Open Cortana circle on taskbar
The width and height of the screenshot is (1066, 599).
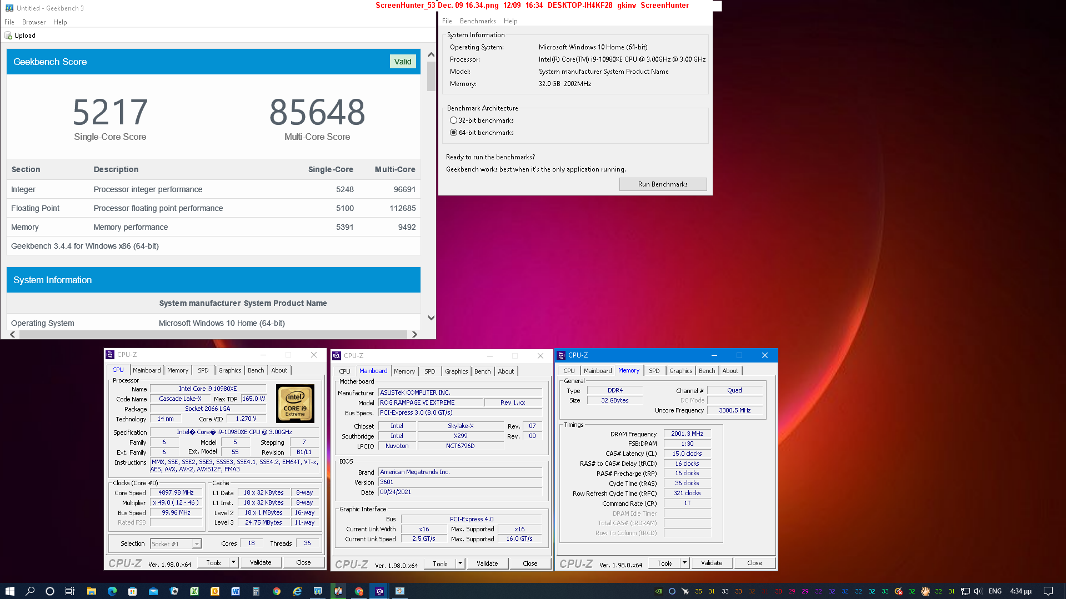50,591
